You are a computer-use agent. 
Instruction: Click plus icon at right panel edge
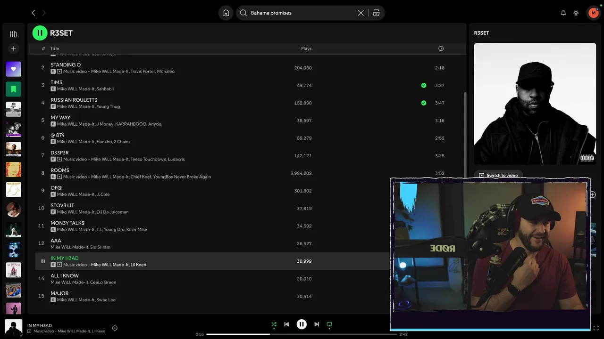coord(593,194)
